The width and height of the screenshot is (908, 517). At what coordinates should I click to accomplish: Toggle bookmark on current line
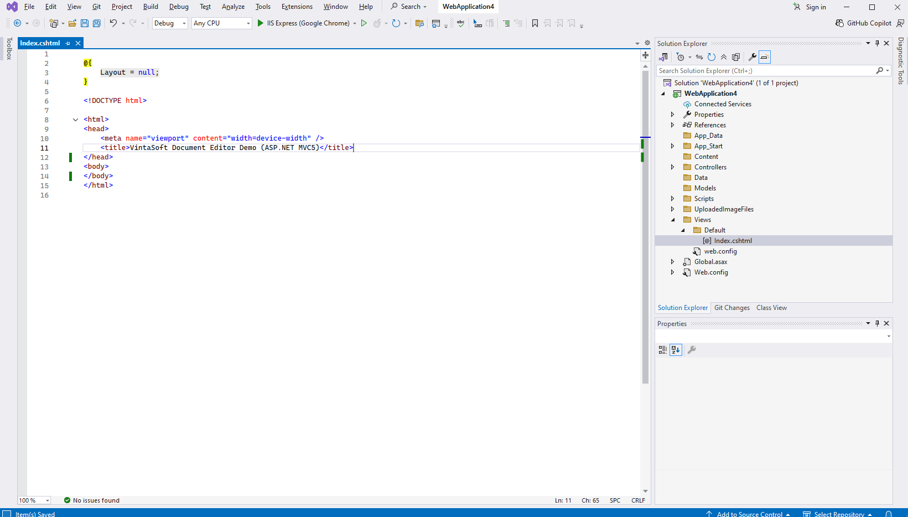tap(535, 23)
